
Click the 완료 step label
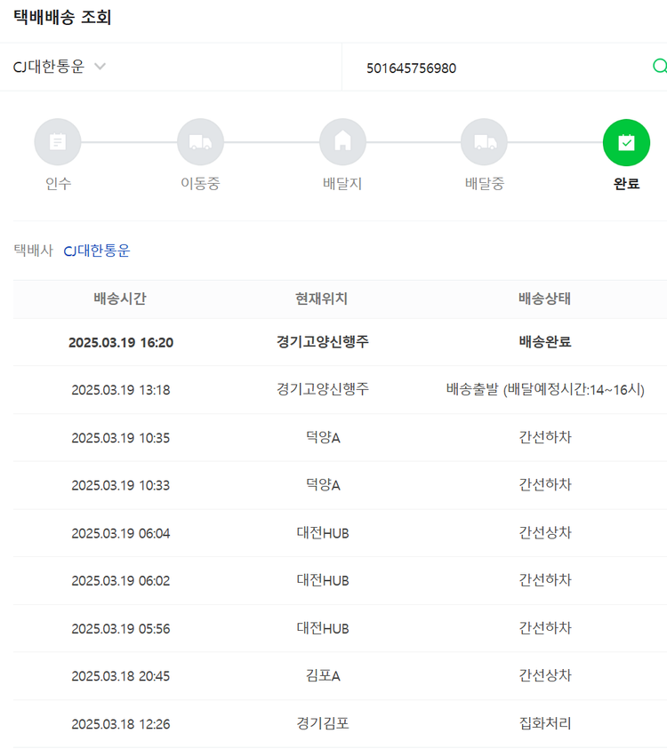pyautogui.click(x=626, y=184)
